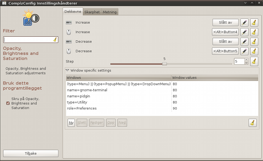Image resolution: width=263 pixels, height=161 pixels.
Task: Click the Rediger button
Action: [96, 123]
